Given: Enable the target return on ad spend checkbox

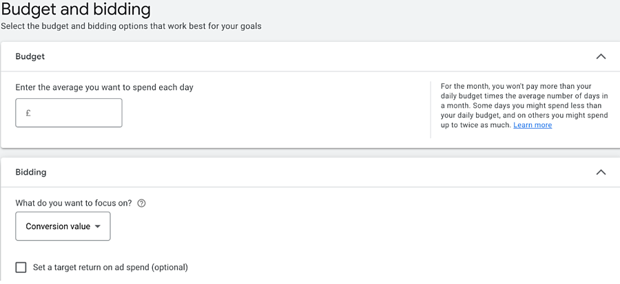Looking at the screenshot, I should [x=21, y=267].
